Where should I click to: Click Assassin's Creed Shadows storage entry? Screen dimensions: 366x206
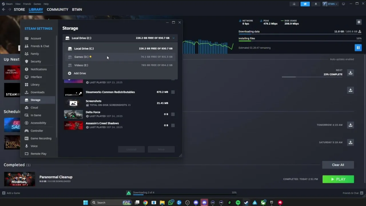[120, 125]
